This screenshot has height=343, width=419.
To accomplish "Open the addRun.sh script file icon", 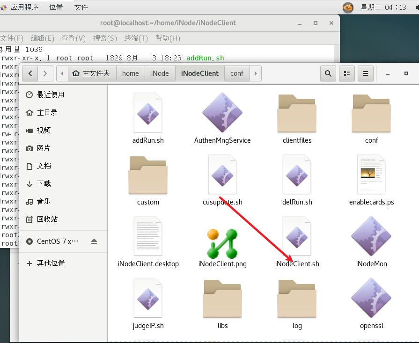I will pyautogui.click(x=148, y=112).
